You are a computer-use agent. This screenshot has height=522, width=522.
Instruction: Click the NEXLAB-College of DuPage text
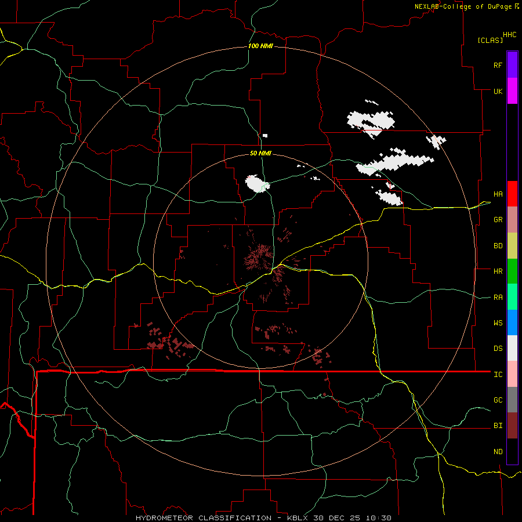pos(463,6)
